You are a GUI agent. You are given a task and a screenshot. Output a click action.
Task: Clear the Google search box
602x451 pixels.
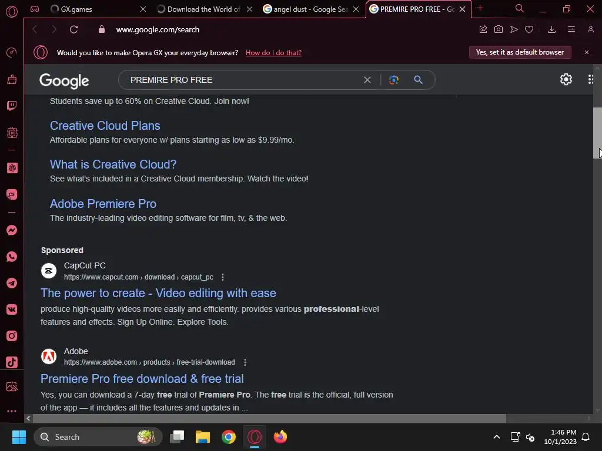[367, 80]
